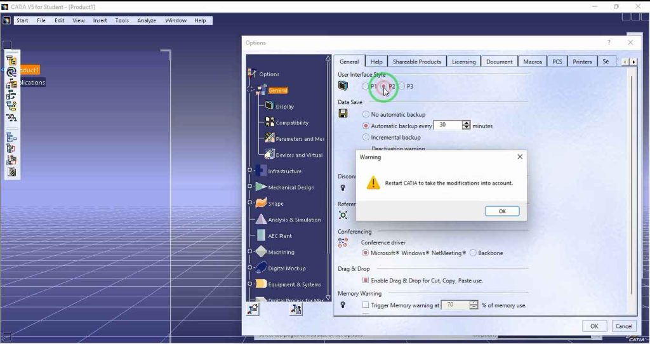Click the Devices and Virtual icon
The image size is (650, 344).
(x=269, y=155)
